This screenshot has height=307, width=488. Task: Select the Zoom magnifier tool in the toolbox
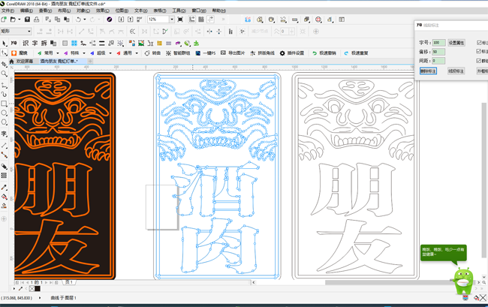[4, 74]
